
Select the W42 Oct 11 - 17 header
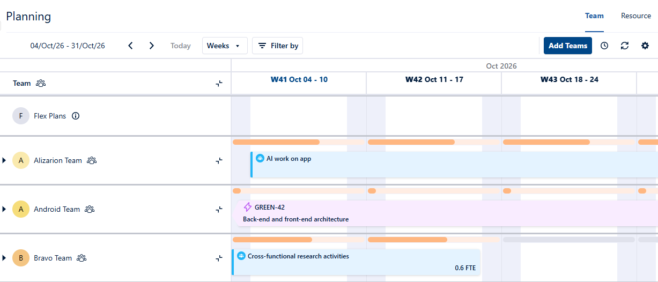click(434, 79)
